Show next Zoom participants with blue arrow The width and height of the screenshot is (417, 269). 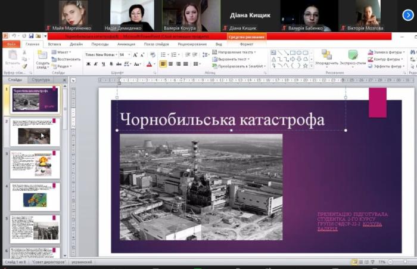408,15
